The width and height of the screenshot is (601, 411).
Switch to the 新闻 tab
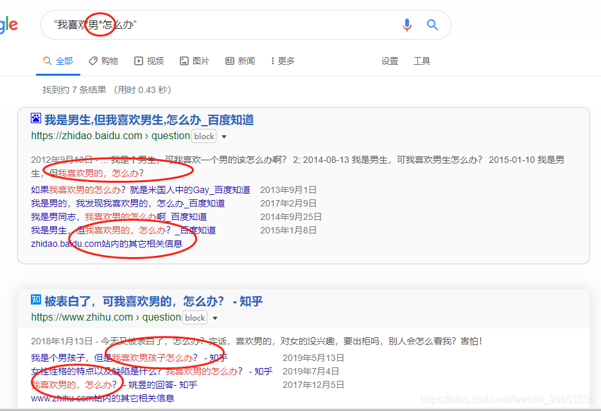click(240, 61)
